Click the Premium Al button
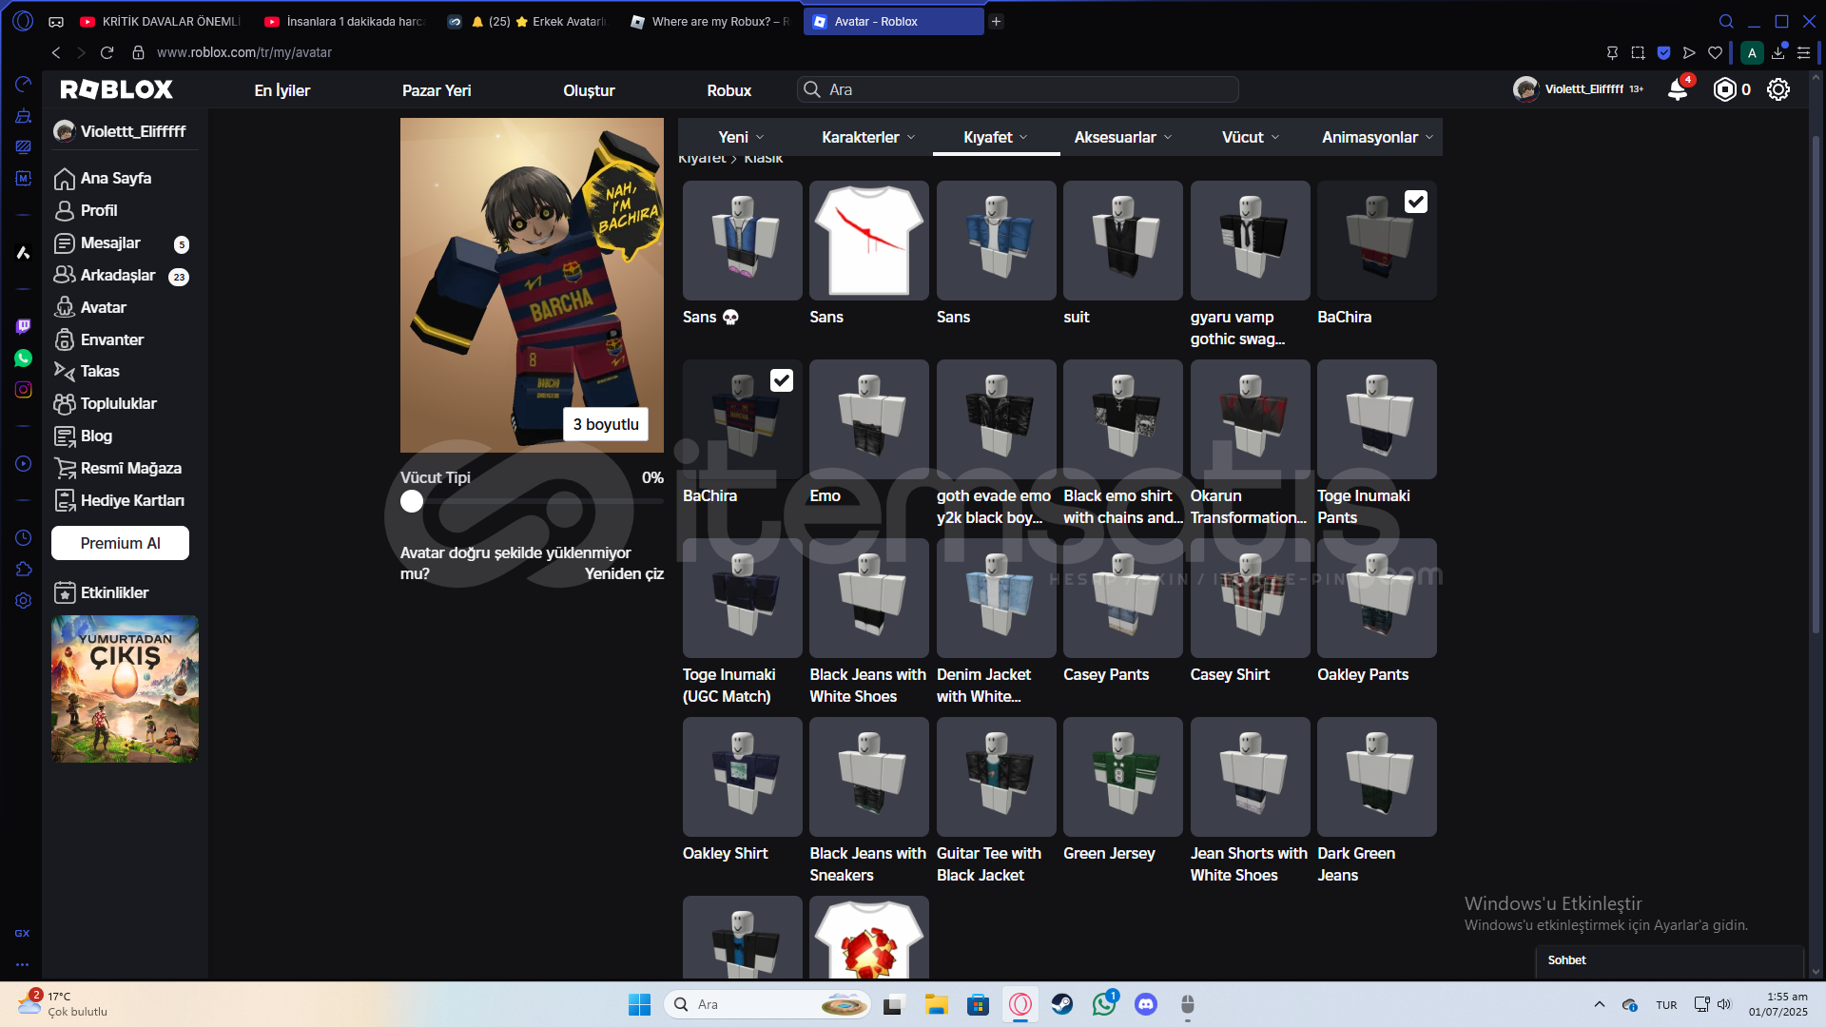This screenshot has width=1826, height=1027. (x=120, y=543)
